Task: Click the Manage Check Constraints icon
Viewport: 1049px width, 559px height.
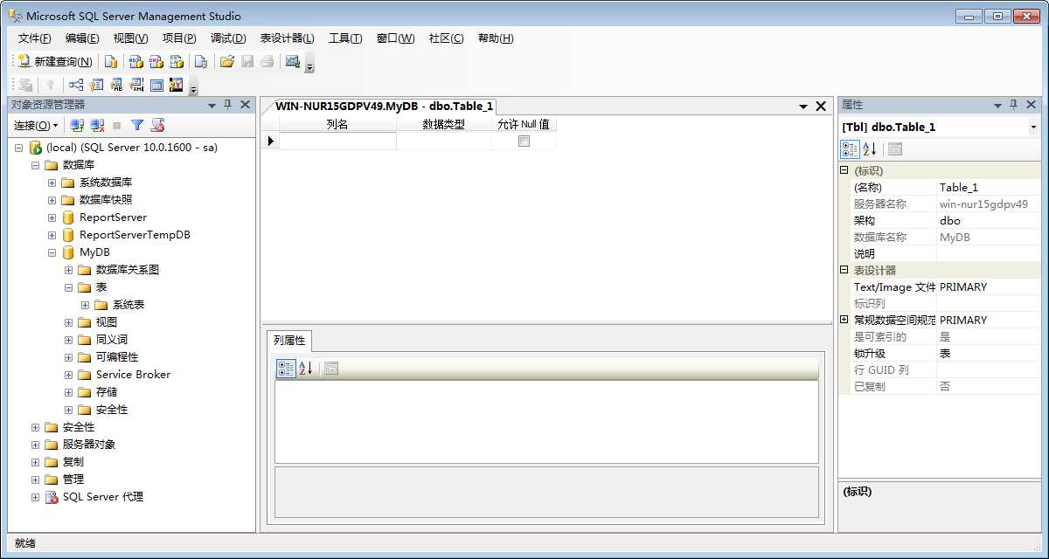Action: [156, 85]
